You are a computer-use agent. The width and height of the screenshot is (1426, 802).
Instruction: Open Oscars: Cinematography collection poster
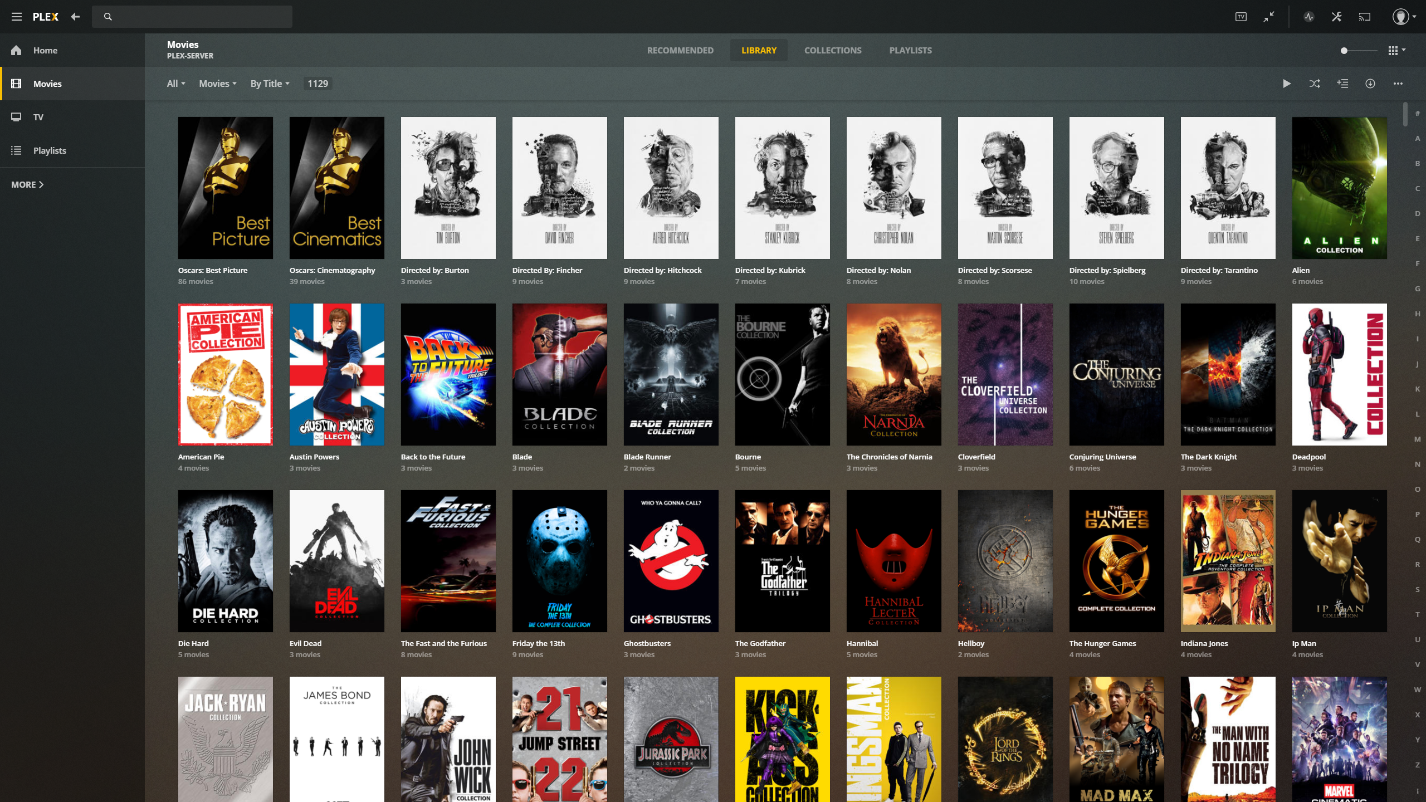pos(337,188)
